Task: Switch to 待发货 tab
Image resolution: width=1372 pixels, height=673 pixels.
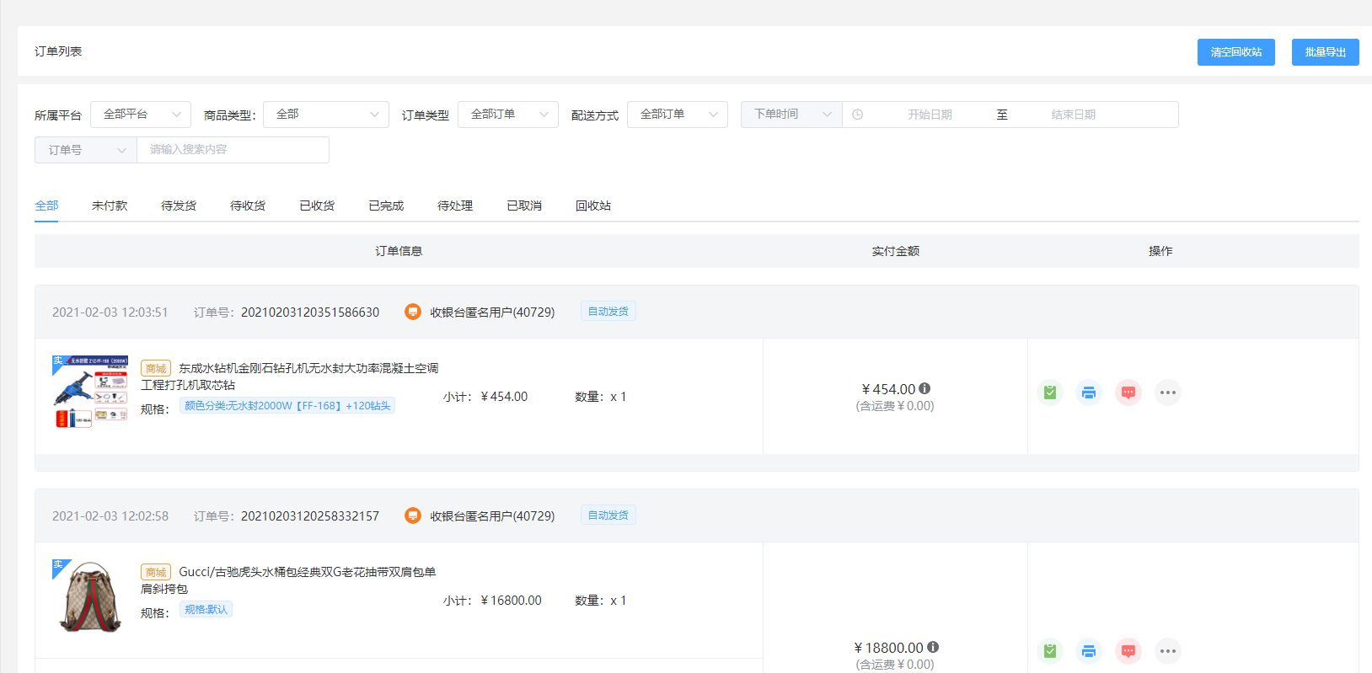Action: 179,206
